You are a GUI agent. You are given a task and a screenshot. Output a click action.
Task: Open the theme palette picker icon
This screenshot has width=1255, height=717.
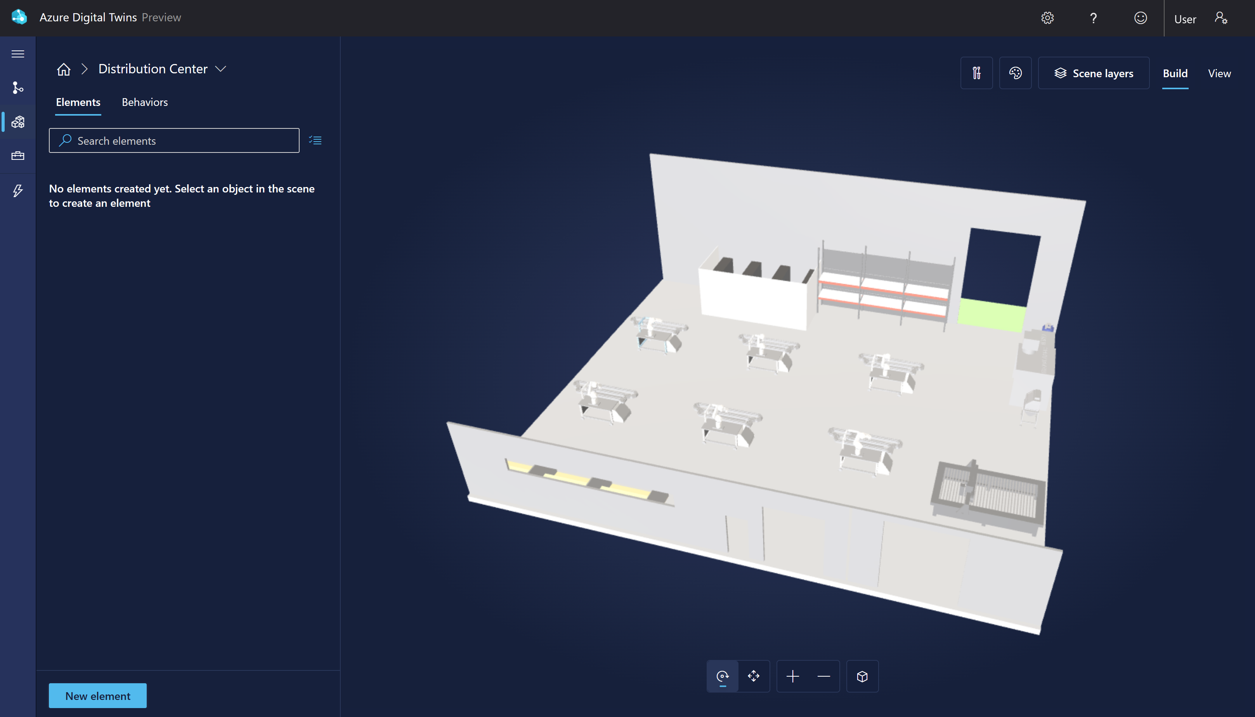click(1015, 73)
